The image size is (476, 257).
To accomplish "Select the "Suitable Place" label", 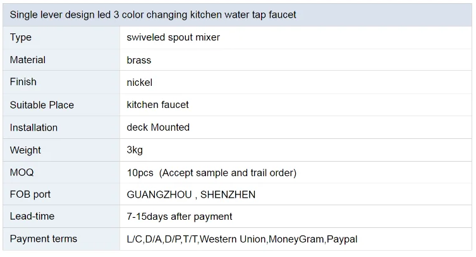I will (42, 105).
